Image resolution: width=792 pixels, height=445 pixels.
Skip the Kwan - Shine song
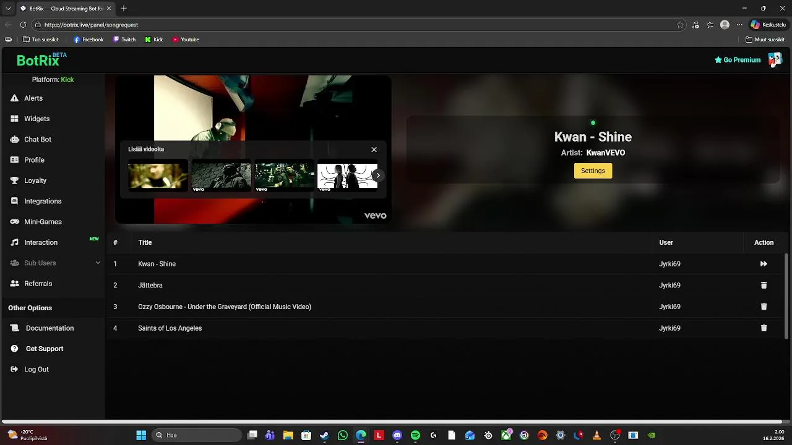764,264
